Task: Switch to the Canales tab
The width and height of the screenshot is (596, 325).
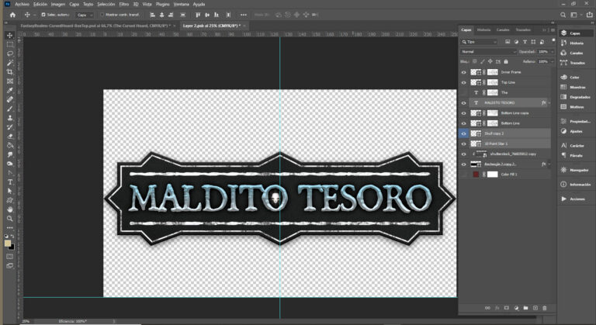Action: [x=503, y=30]
